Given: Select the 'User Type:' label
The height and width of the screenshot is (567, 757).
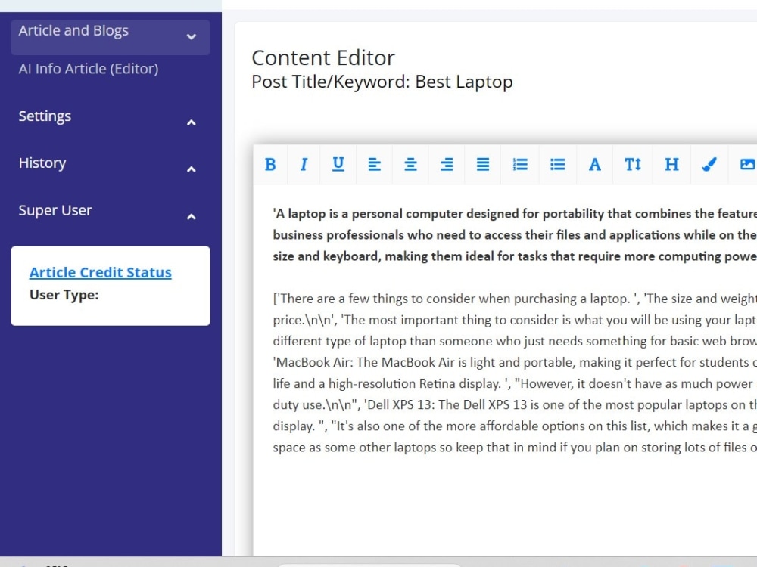Looking at the screenshot, I should (64, 295).
